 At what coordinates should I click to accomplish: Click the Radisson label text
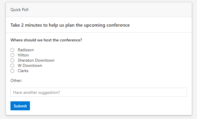tap(26, 50)
